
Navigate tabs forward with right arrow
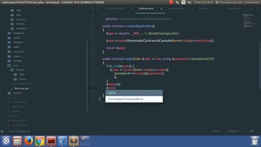(98, 8)
